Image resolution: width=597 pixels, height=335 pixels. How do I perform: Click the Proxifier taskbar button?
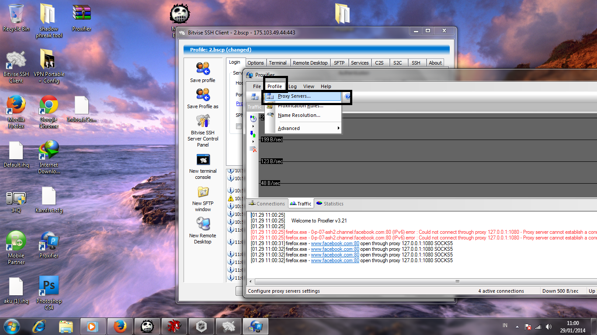click(255, 326)
